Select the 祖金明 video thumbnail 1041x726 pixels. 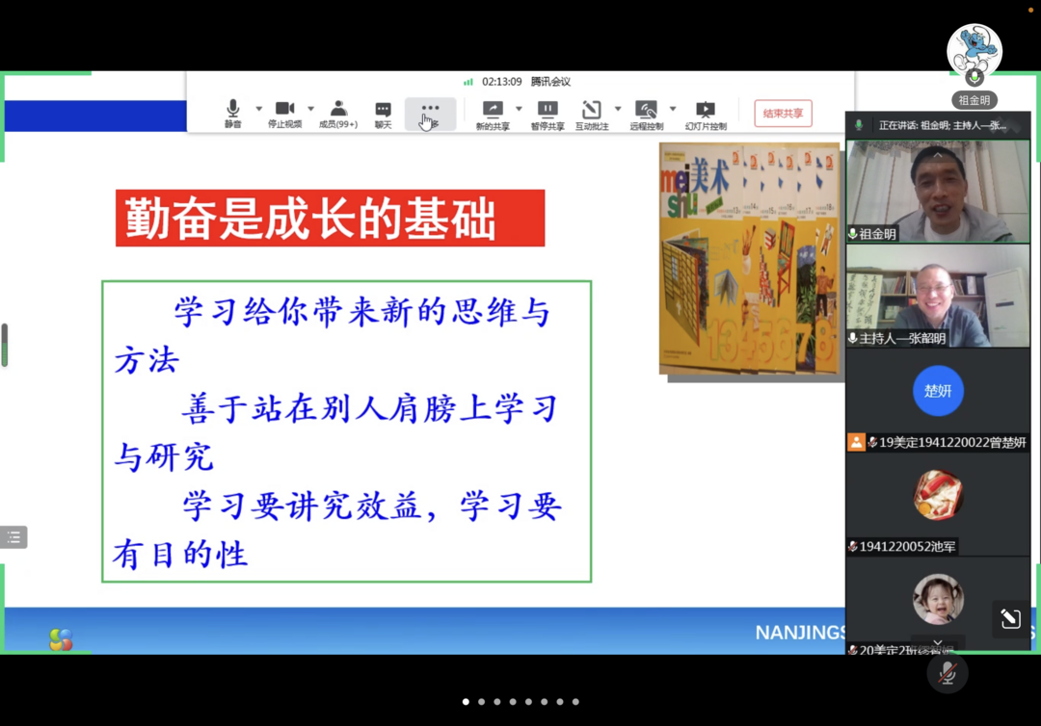pyautogui.click(x=938, y=191)
